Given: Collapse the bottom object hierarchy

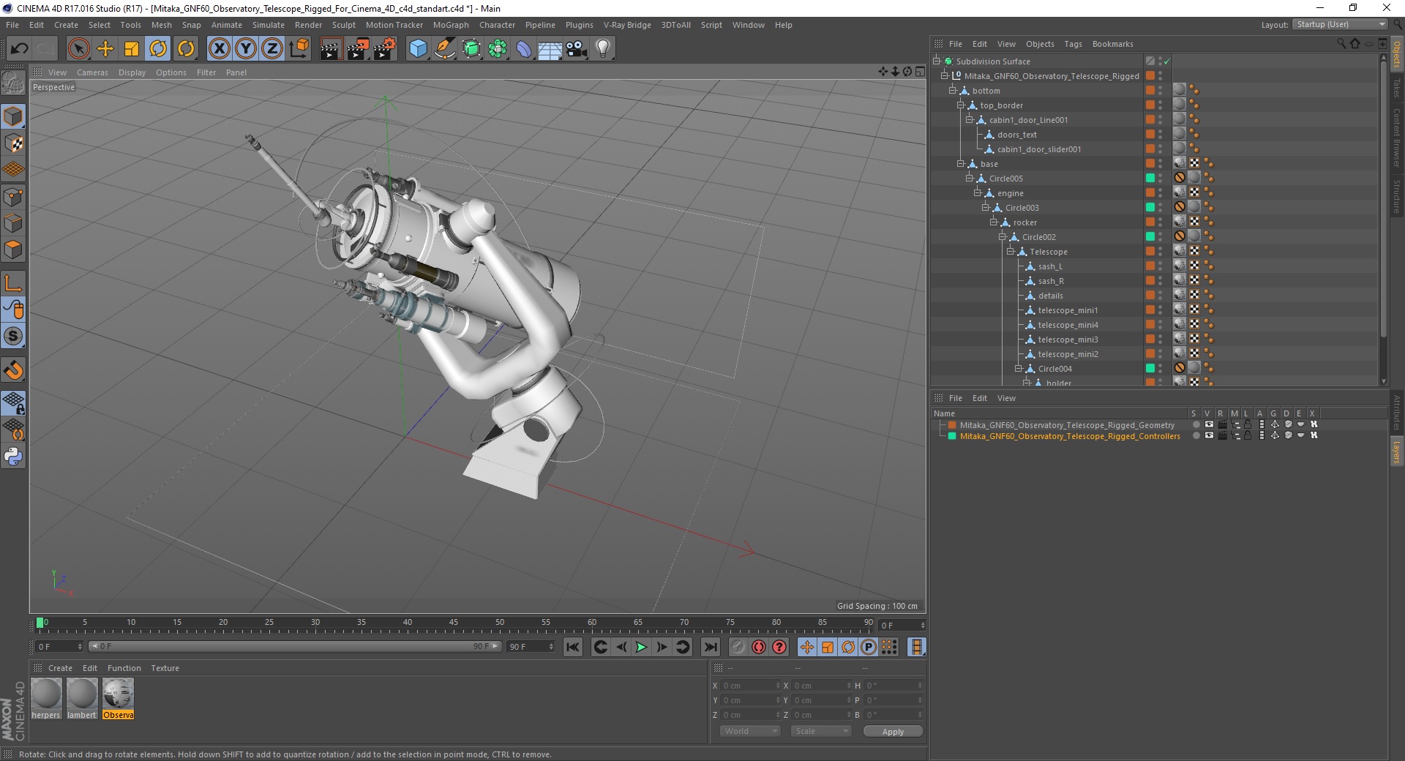Looking at the screenshot, I should click(953, 91).
